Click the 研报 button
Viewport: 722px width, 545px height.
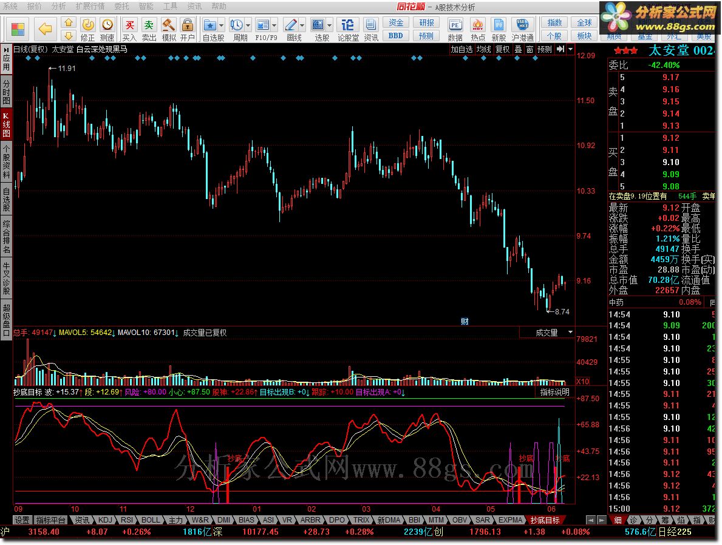click(x=426, y=22)
